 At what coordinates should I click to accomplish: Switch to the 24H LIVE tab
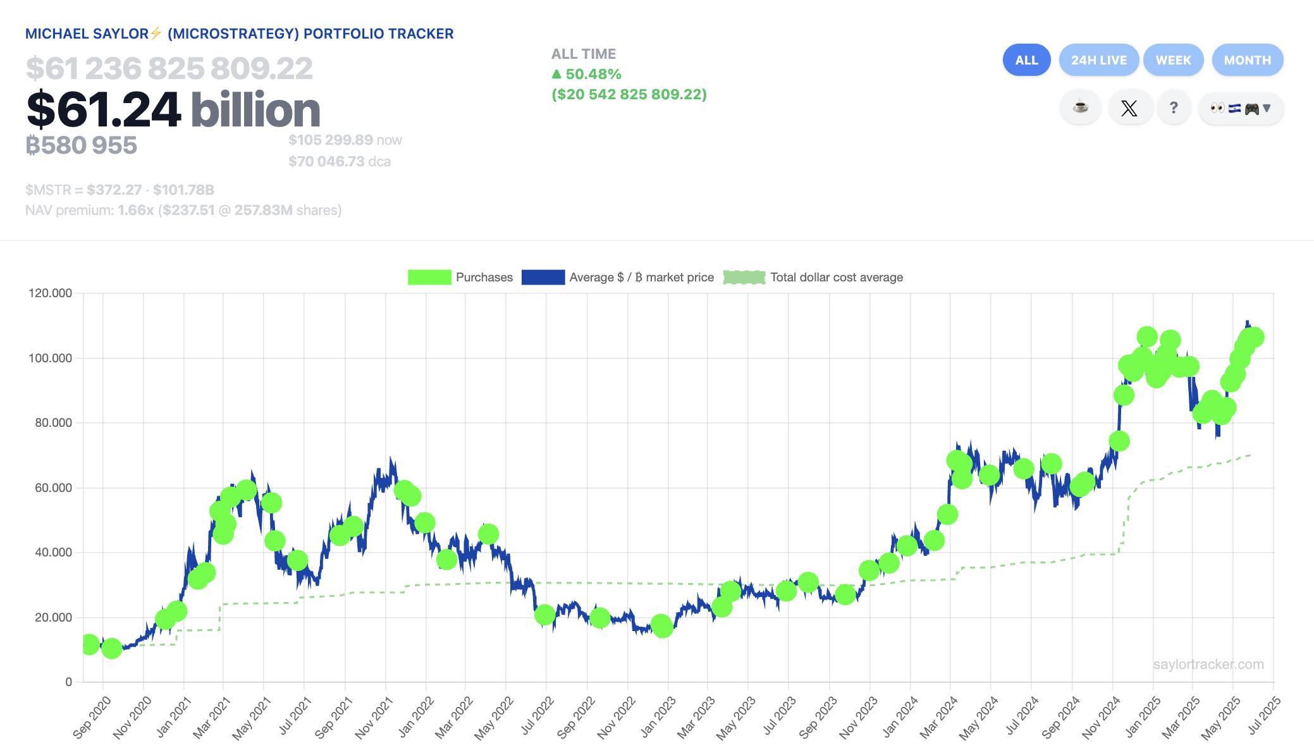pyautogui.click(x=1099, y=60)
